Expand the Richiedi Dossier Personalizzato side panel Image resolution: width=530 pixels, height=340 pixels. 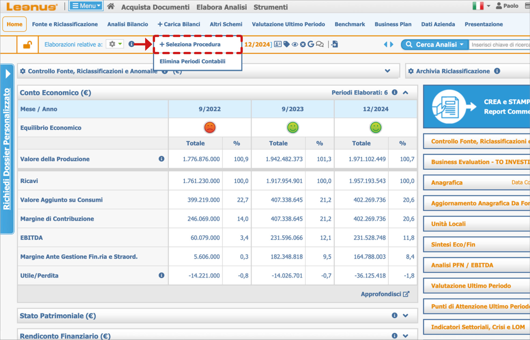(8, 74)
